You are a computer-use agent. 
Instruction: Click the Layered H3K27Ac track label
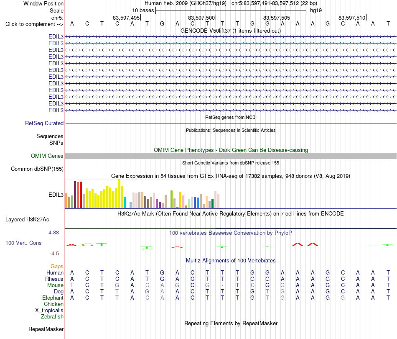(27, 220)
